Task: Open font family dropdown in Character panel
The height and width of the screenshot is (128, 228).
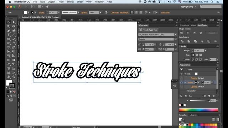Action: tap(175, 35)
